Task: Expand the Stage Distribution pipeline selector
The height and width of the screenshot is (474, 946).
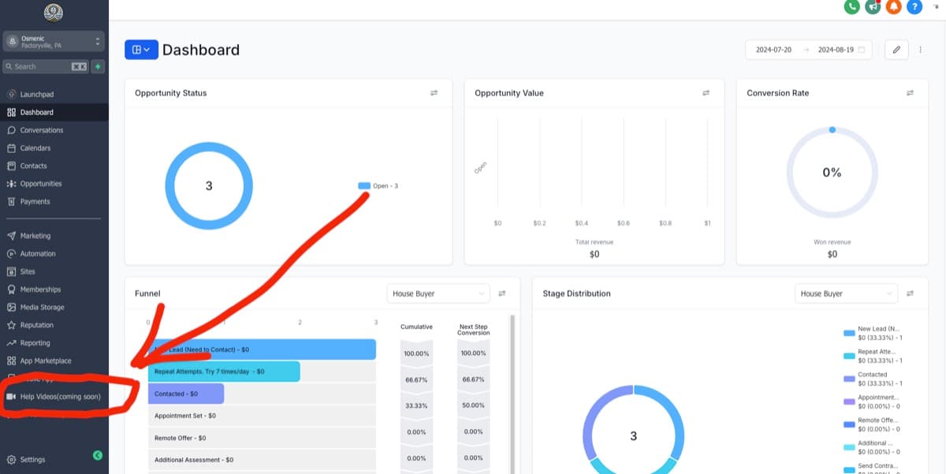Action: pyautogui.click(x=846, y=293)
